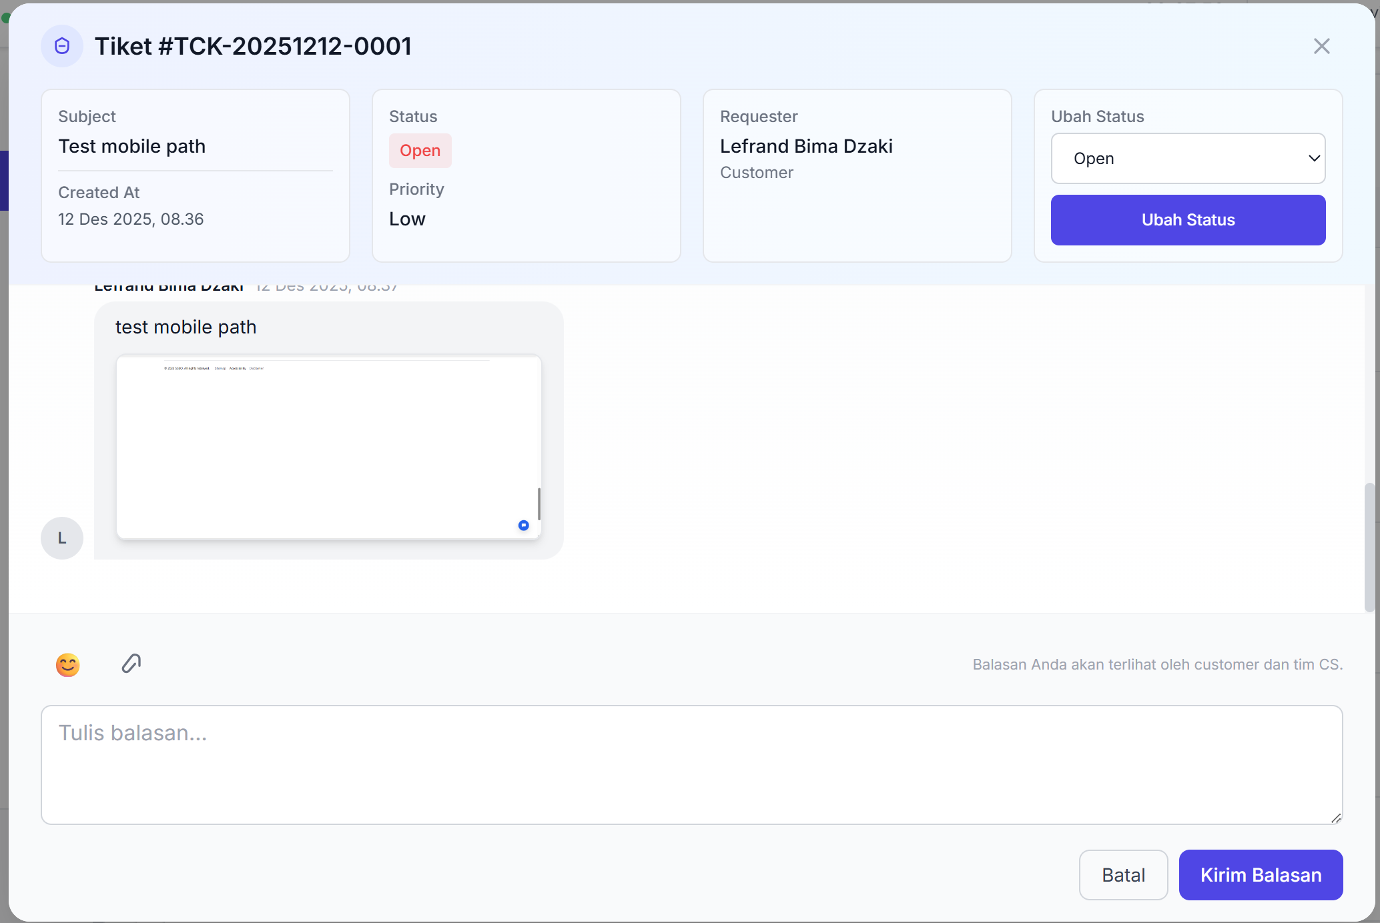Screen dimensions: 1380x923
Task: Click the Tiket #TCK-20251212-0001 title
Action: click(x=253, y=46)
